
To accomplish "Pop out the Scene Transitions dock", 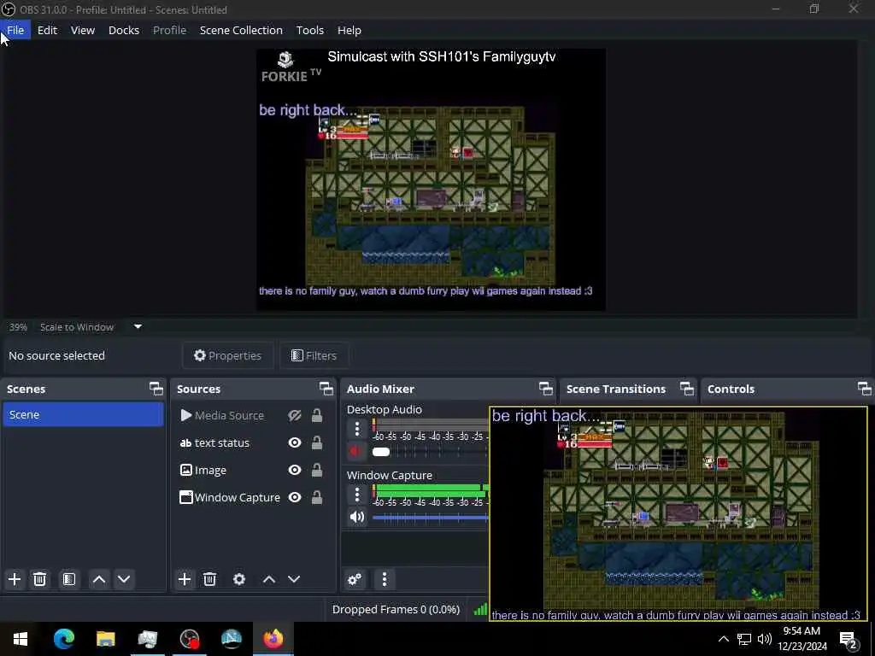I will [687, 389].
